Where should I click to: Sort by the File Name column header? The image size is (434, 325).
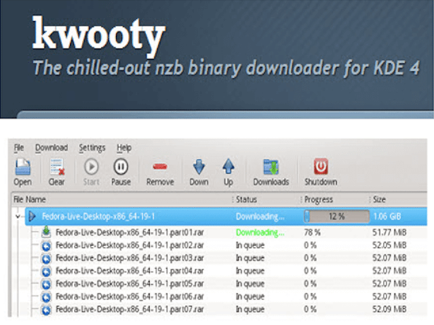tap(30, 199)
